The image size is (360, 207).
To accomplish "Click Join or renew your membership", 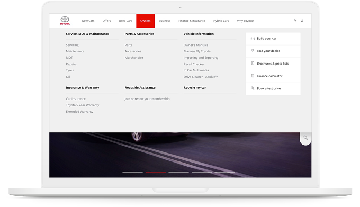I will click(x=147, y=99).
